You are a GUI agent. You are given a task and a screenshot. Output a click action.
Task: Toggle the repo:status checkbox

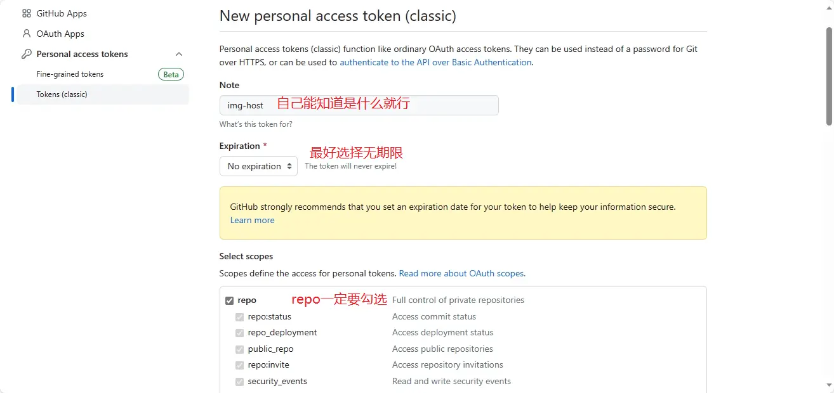point(239,317)
